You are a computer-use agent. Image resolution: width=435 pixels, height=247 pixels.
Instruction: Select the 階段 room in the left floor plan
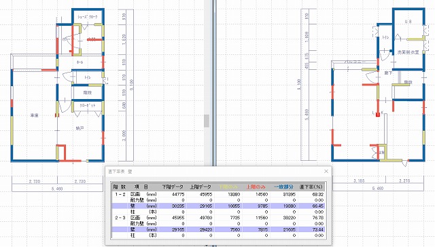point(88,93)
